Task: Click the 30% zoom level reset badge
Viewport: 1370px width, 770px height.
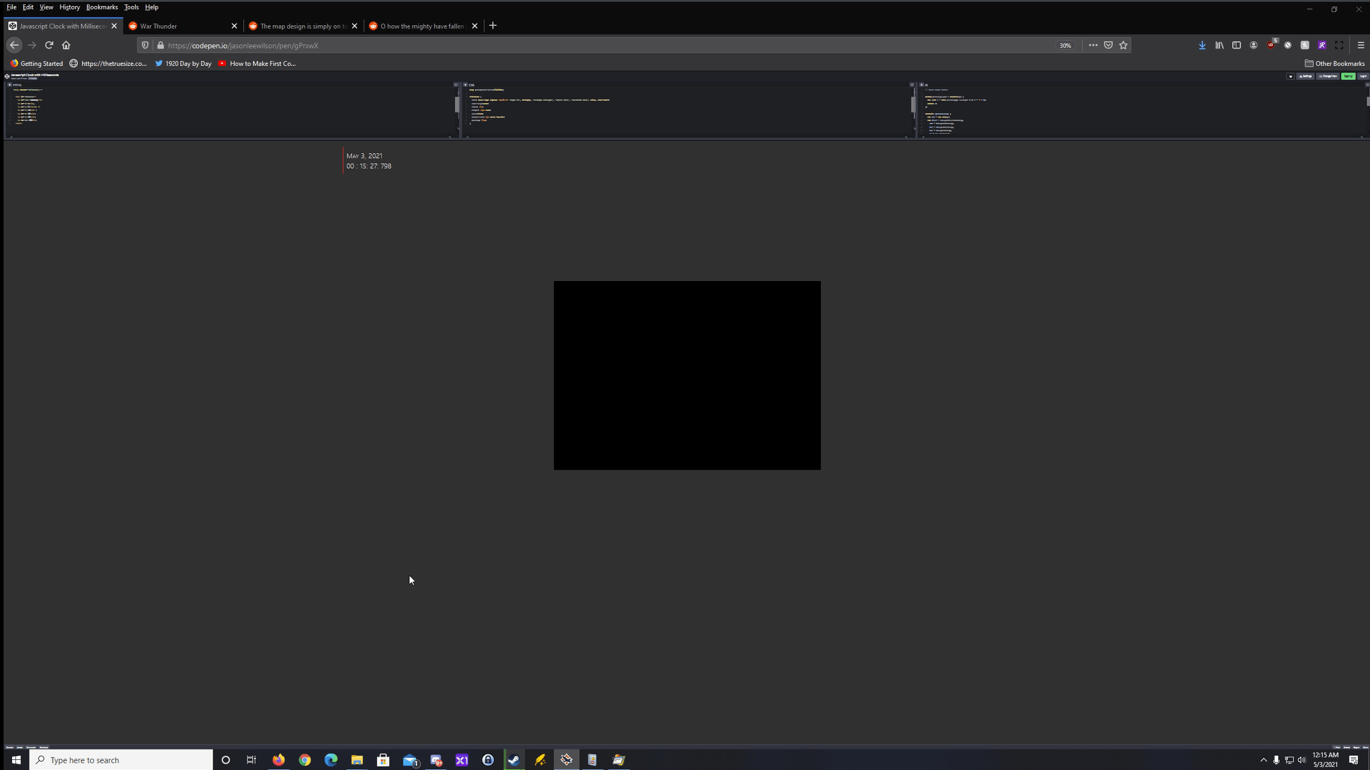Action: 1065,46
